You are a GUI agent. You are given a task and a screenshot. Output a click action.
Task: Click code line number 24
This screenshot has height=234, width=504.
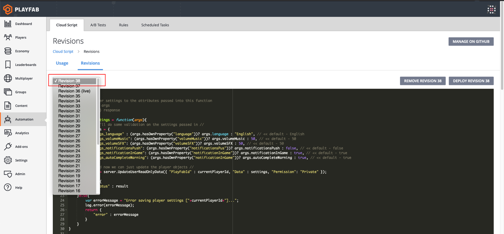pyautogui.click(x=62, y=200)
